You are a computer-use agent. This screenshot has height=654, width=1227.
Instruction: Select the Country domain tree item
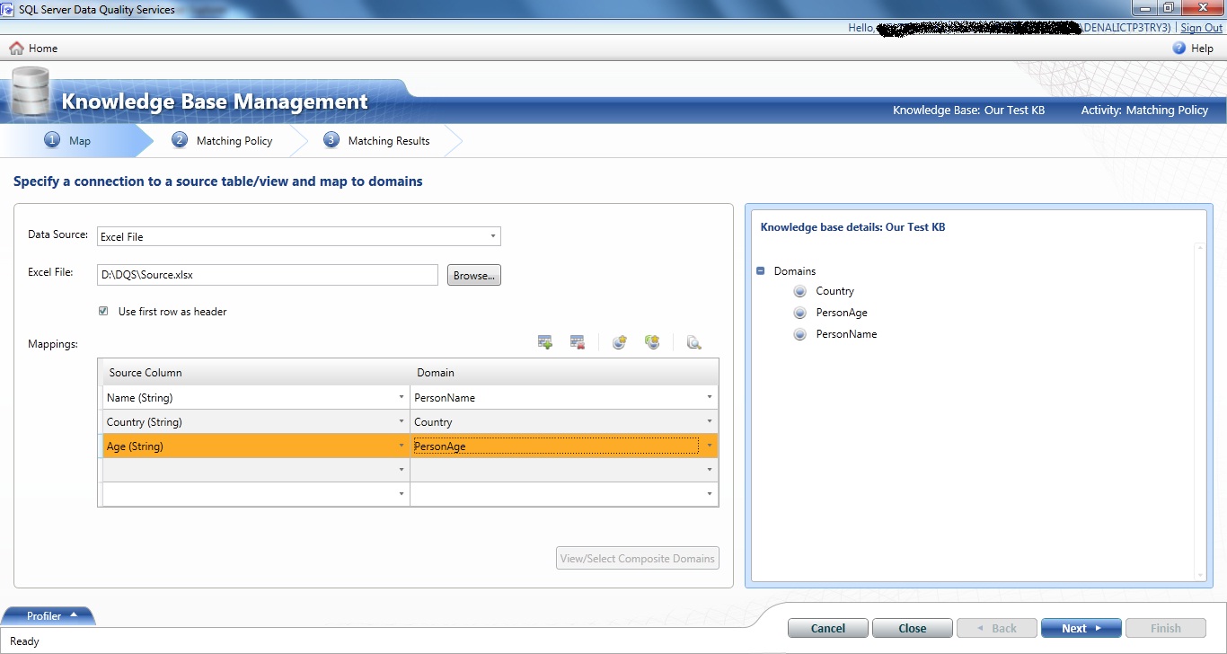(x=834, y=291)
